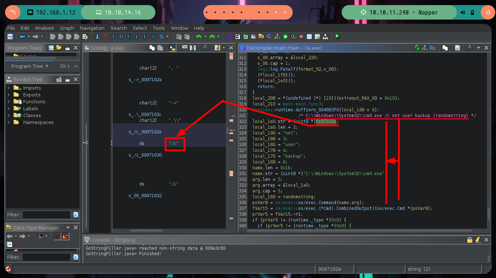Open the Navigation menu
This screenshot has width=496, height=278.
click(92, 28)
